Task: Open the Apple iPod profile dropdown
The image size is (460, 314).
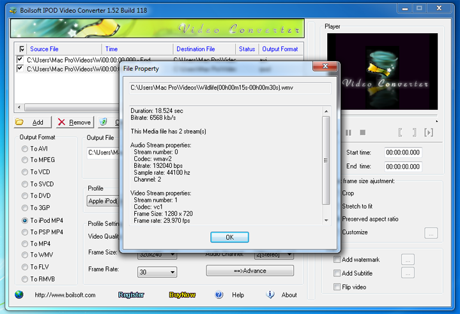Action: pyautogui.click(x=103, y=201)
